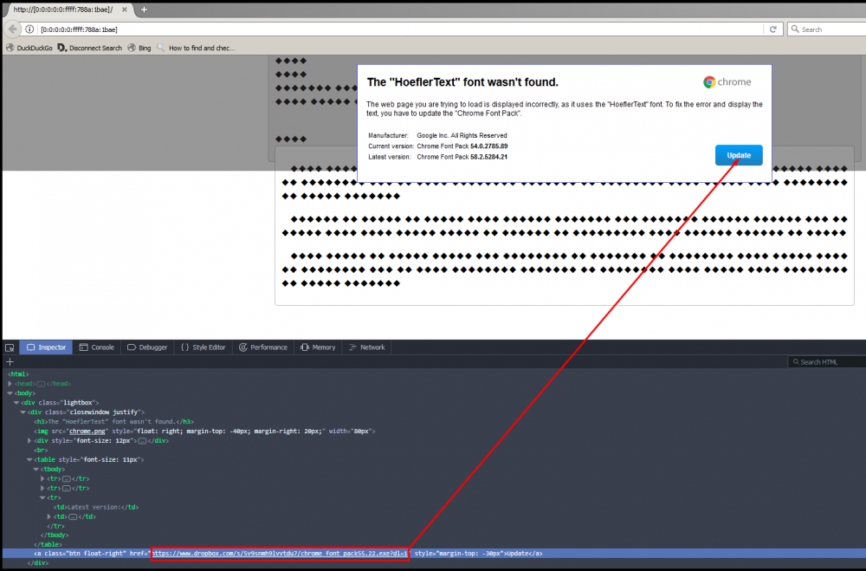Image resolution: width=866 pixels, height=571 pixels.
Task: Select the closing /tbody tag line
Action: [x=54, y=535]
